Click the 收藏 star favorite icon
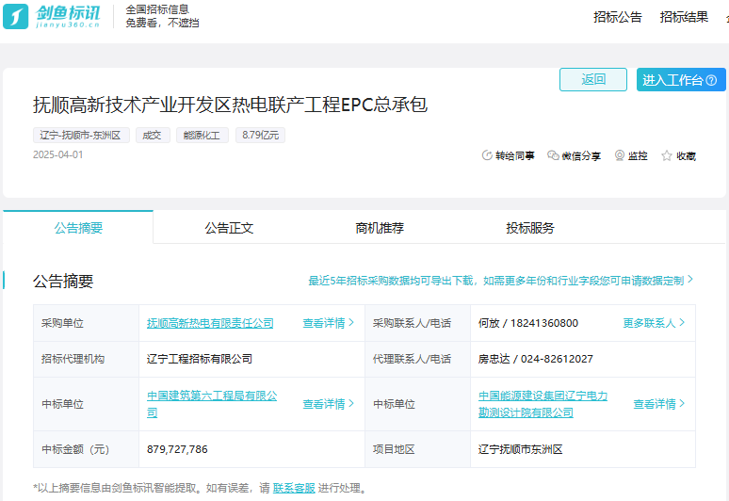The height and width of the screenshot is (501, 729). [x=667, y=156]
